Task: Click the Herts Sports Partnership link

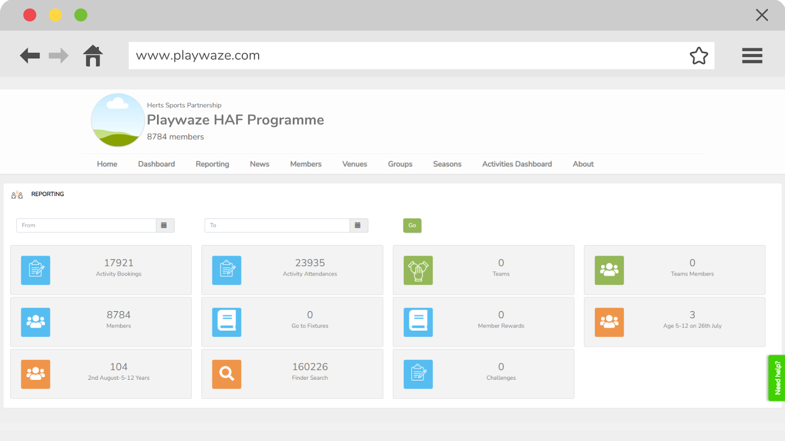Action: [x=184, y=105]
